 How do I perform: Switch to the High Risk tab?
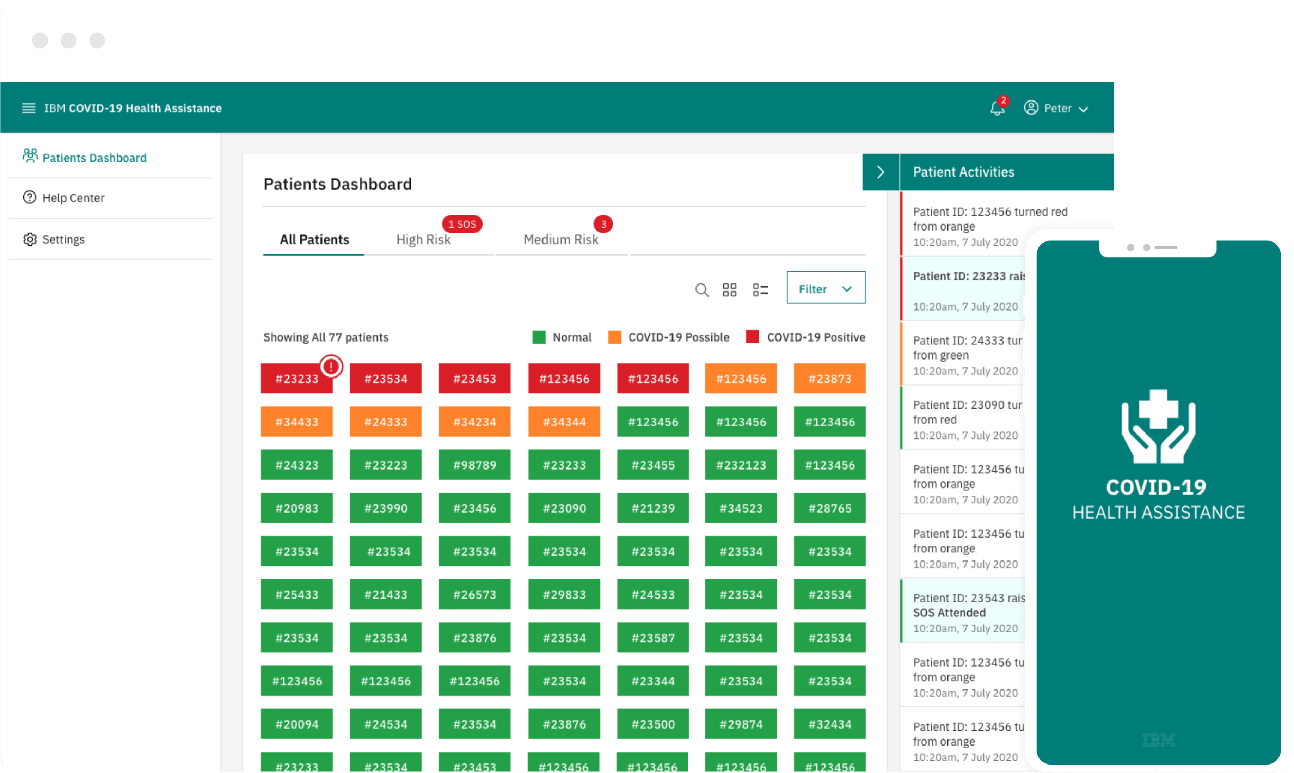pos(423,239)
